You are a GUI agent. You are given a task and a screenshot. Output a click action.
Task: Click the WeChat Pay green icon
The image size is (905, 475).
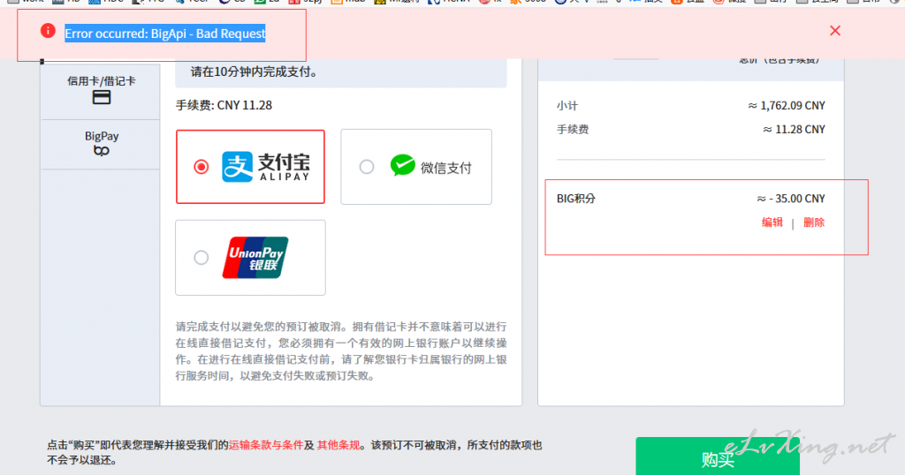(x=402, y=165)
